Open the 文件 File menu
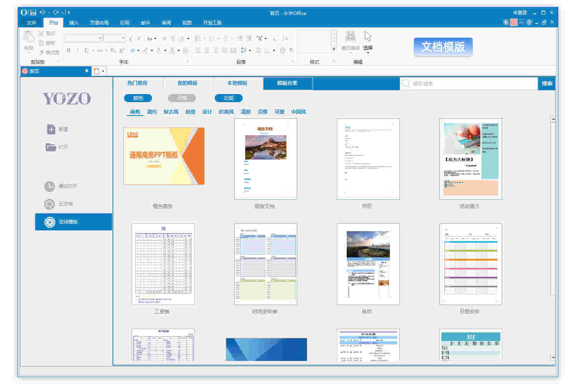 (x=31, y=23)
